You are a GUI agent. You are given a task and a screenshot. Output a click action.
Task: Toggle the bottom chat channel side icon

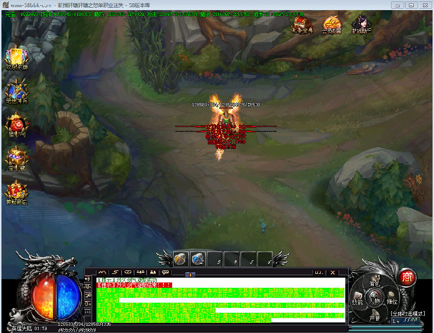(x=88, y=312)
